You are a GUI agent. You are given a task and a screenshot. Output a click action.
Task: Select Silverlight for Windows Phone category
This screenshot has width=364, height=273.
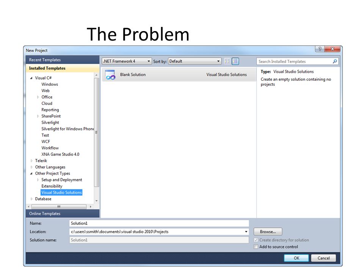[67, 129]
